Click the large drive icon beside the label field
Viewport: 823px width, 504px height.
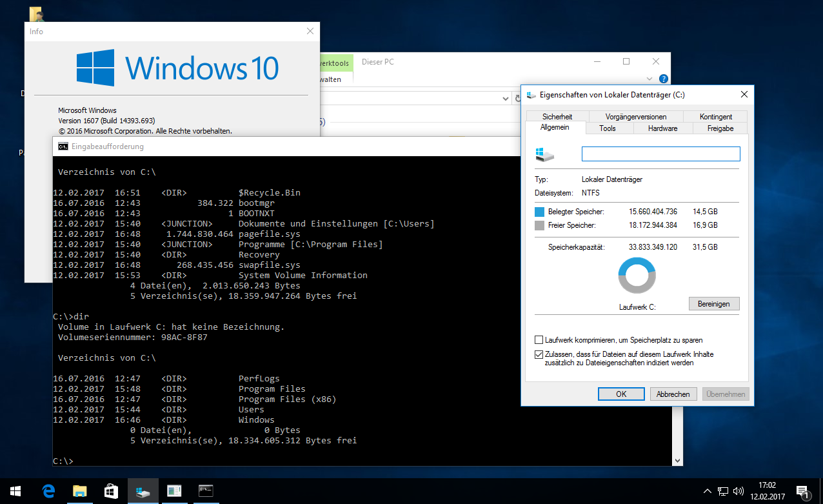tap(545, 154)
